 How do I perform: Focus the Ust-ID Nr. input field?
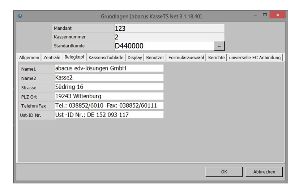109,115
